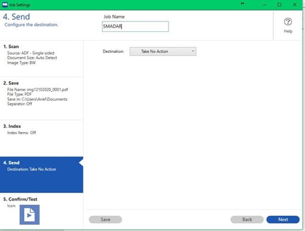Go to step 2. Save

tap(42, 98)
